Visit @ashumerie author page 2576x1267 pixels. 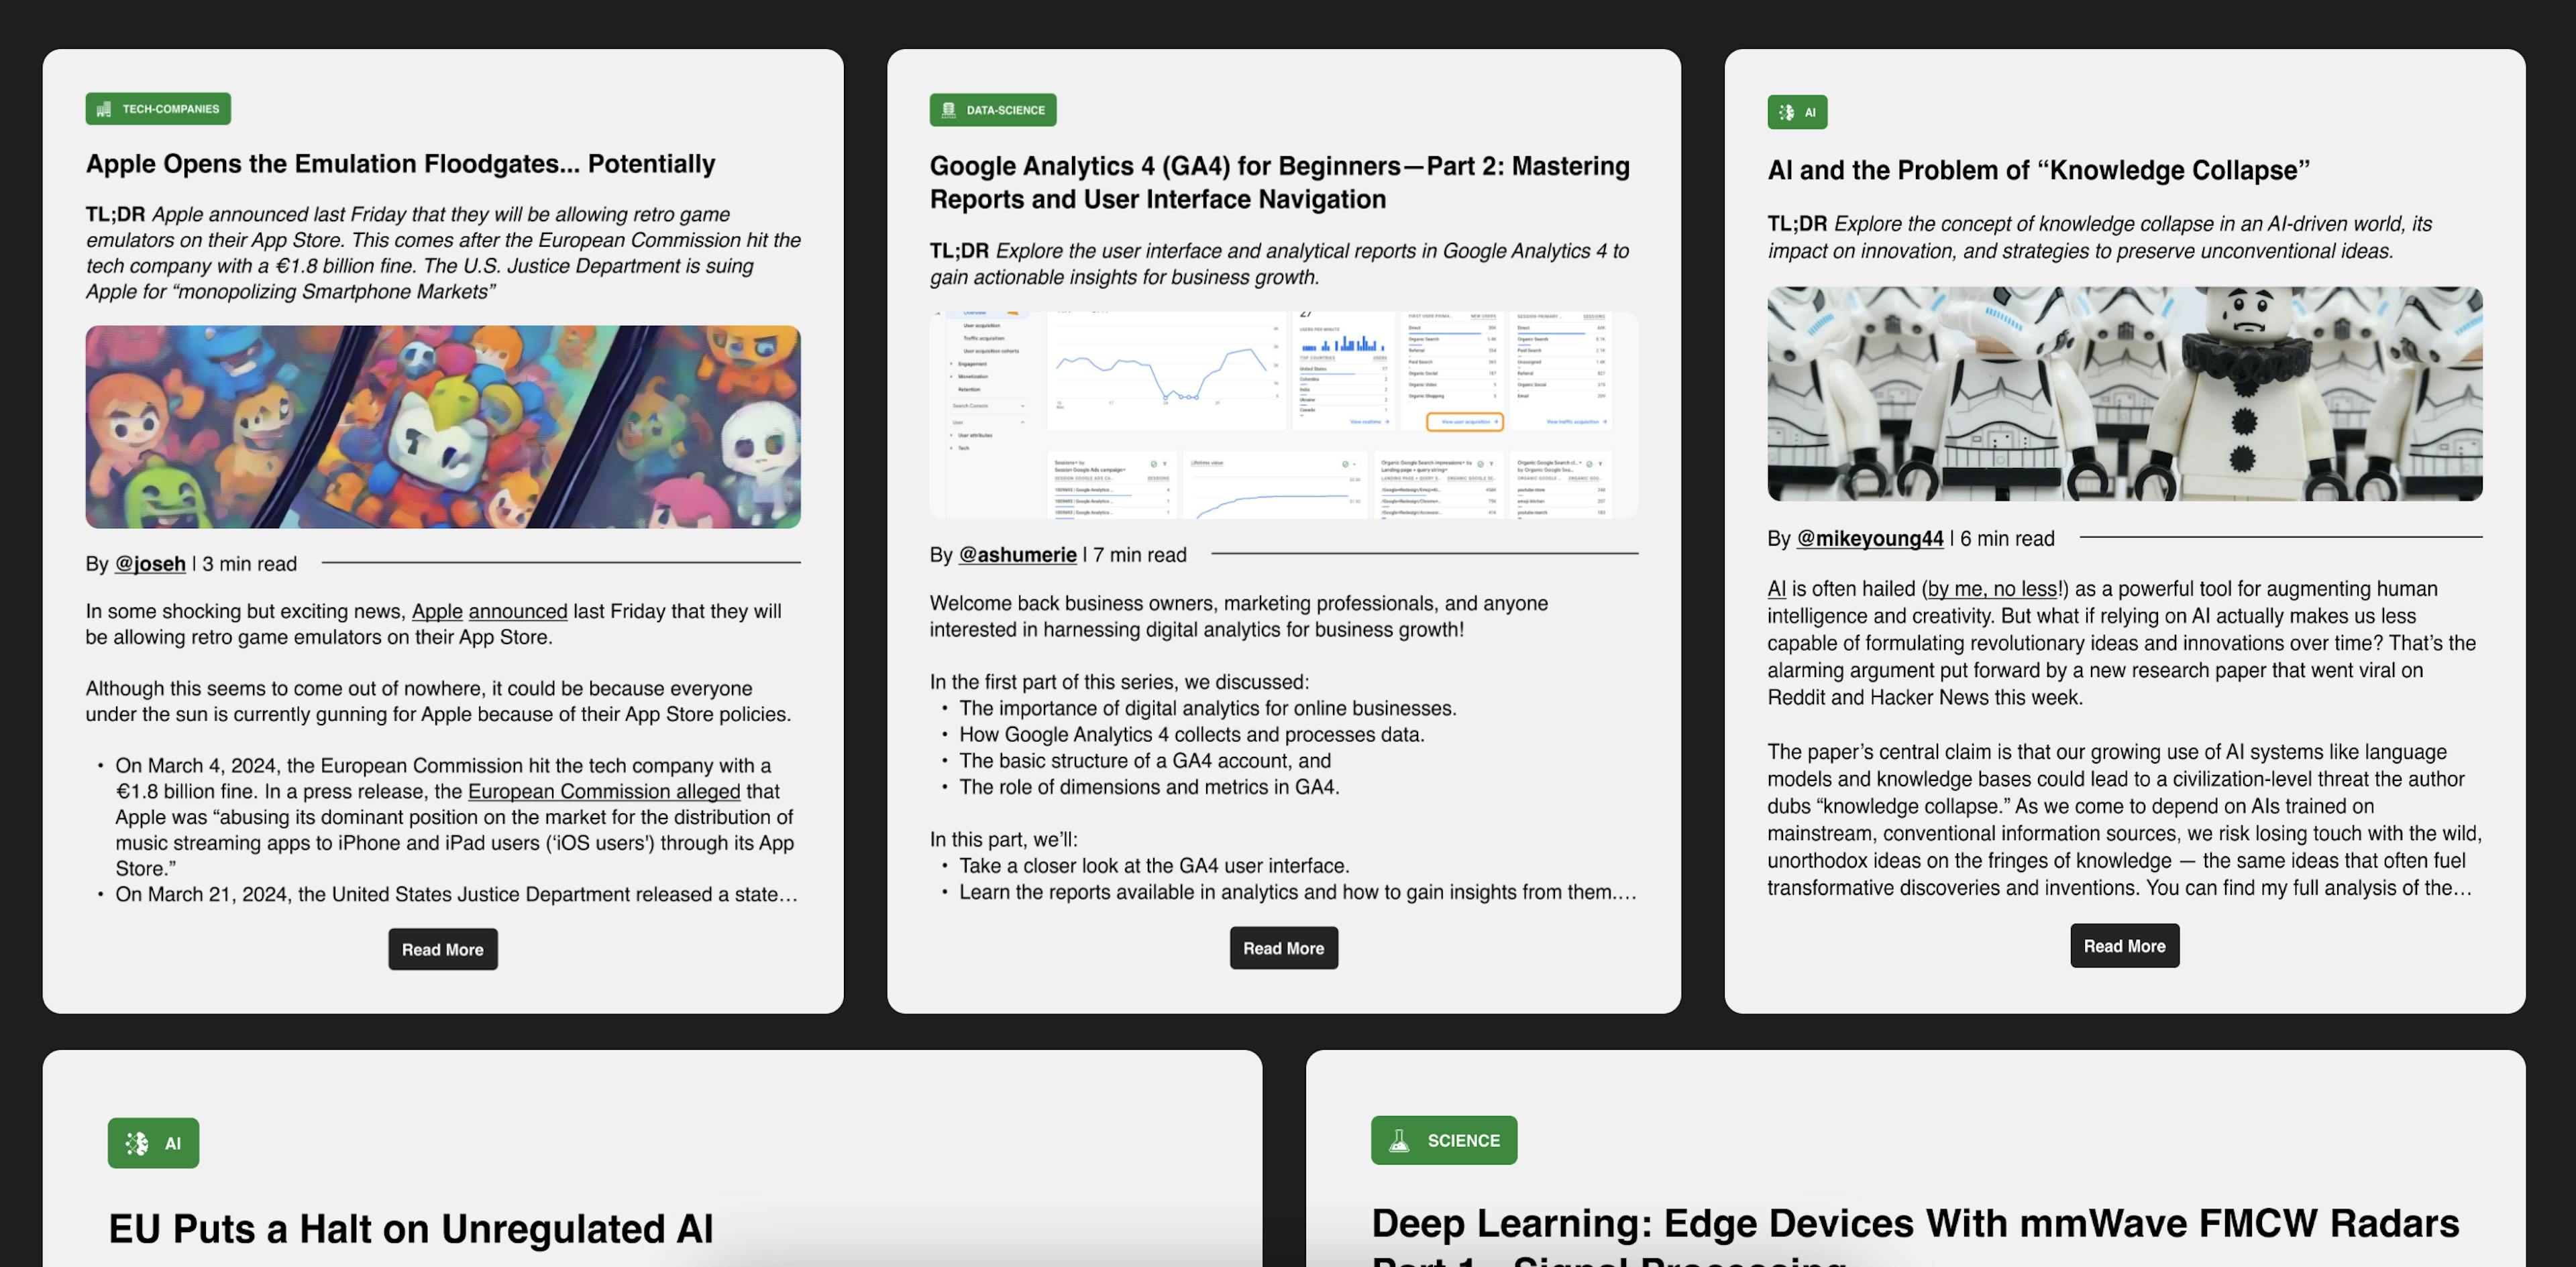1017,554
